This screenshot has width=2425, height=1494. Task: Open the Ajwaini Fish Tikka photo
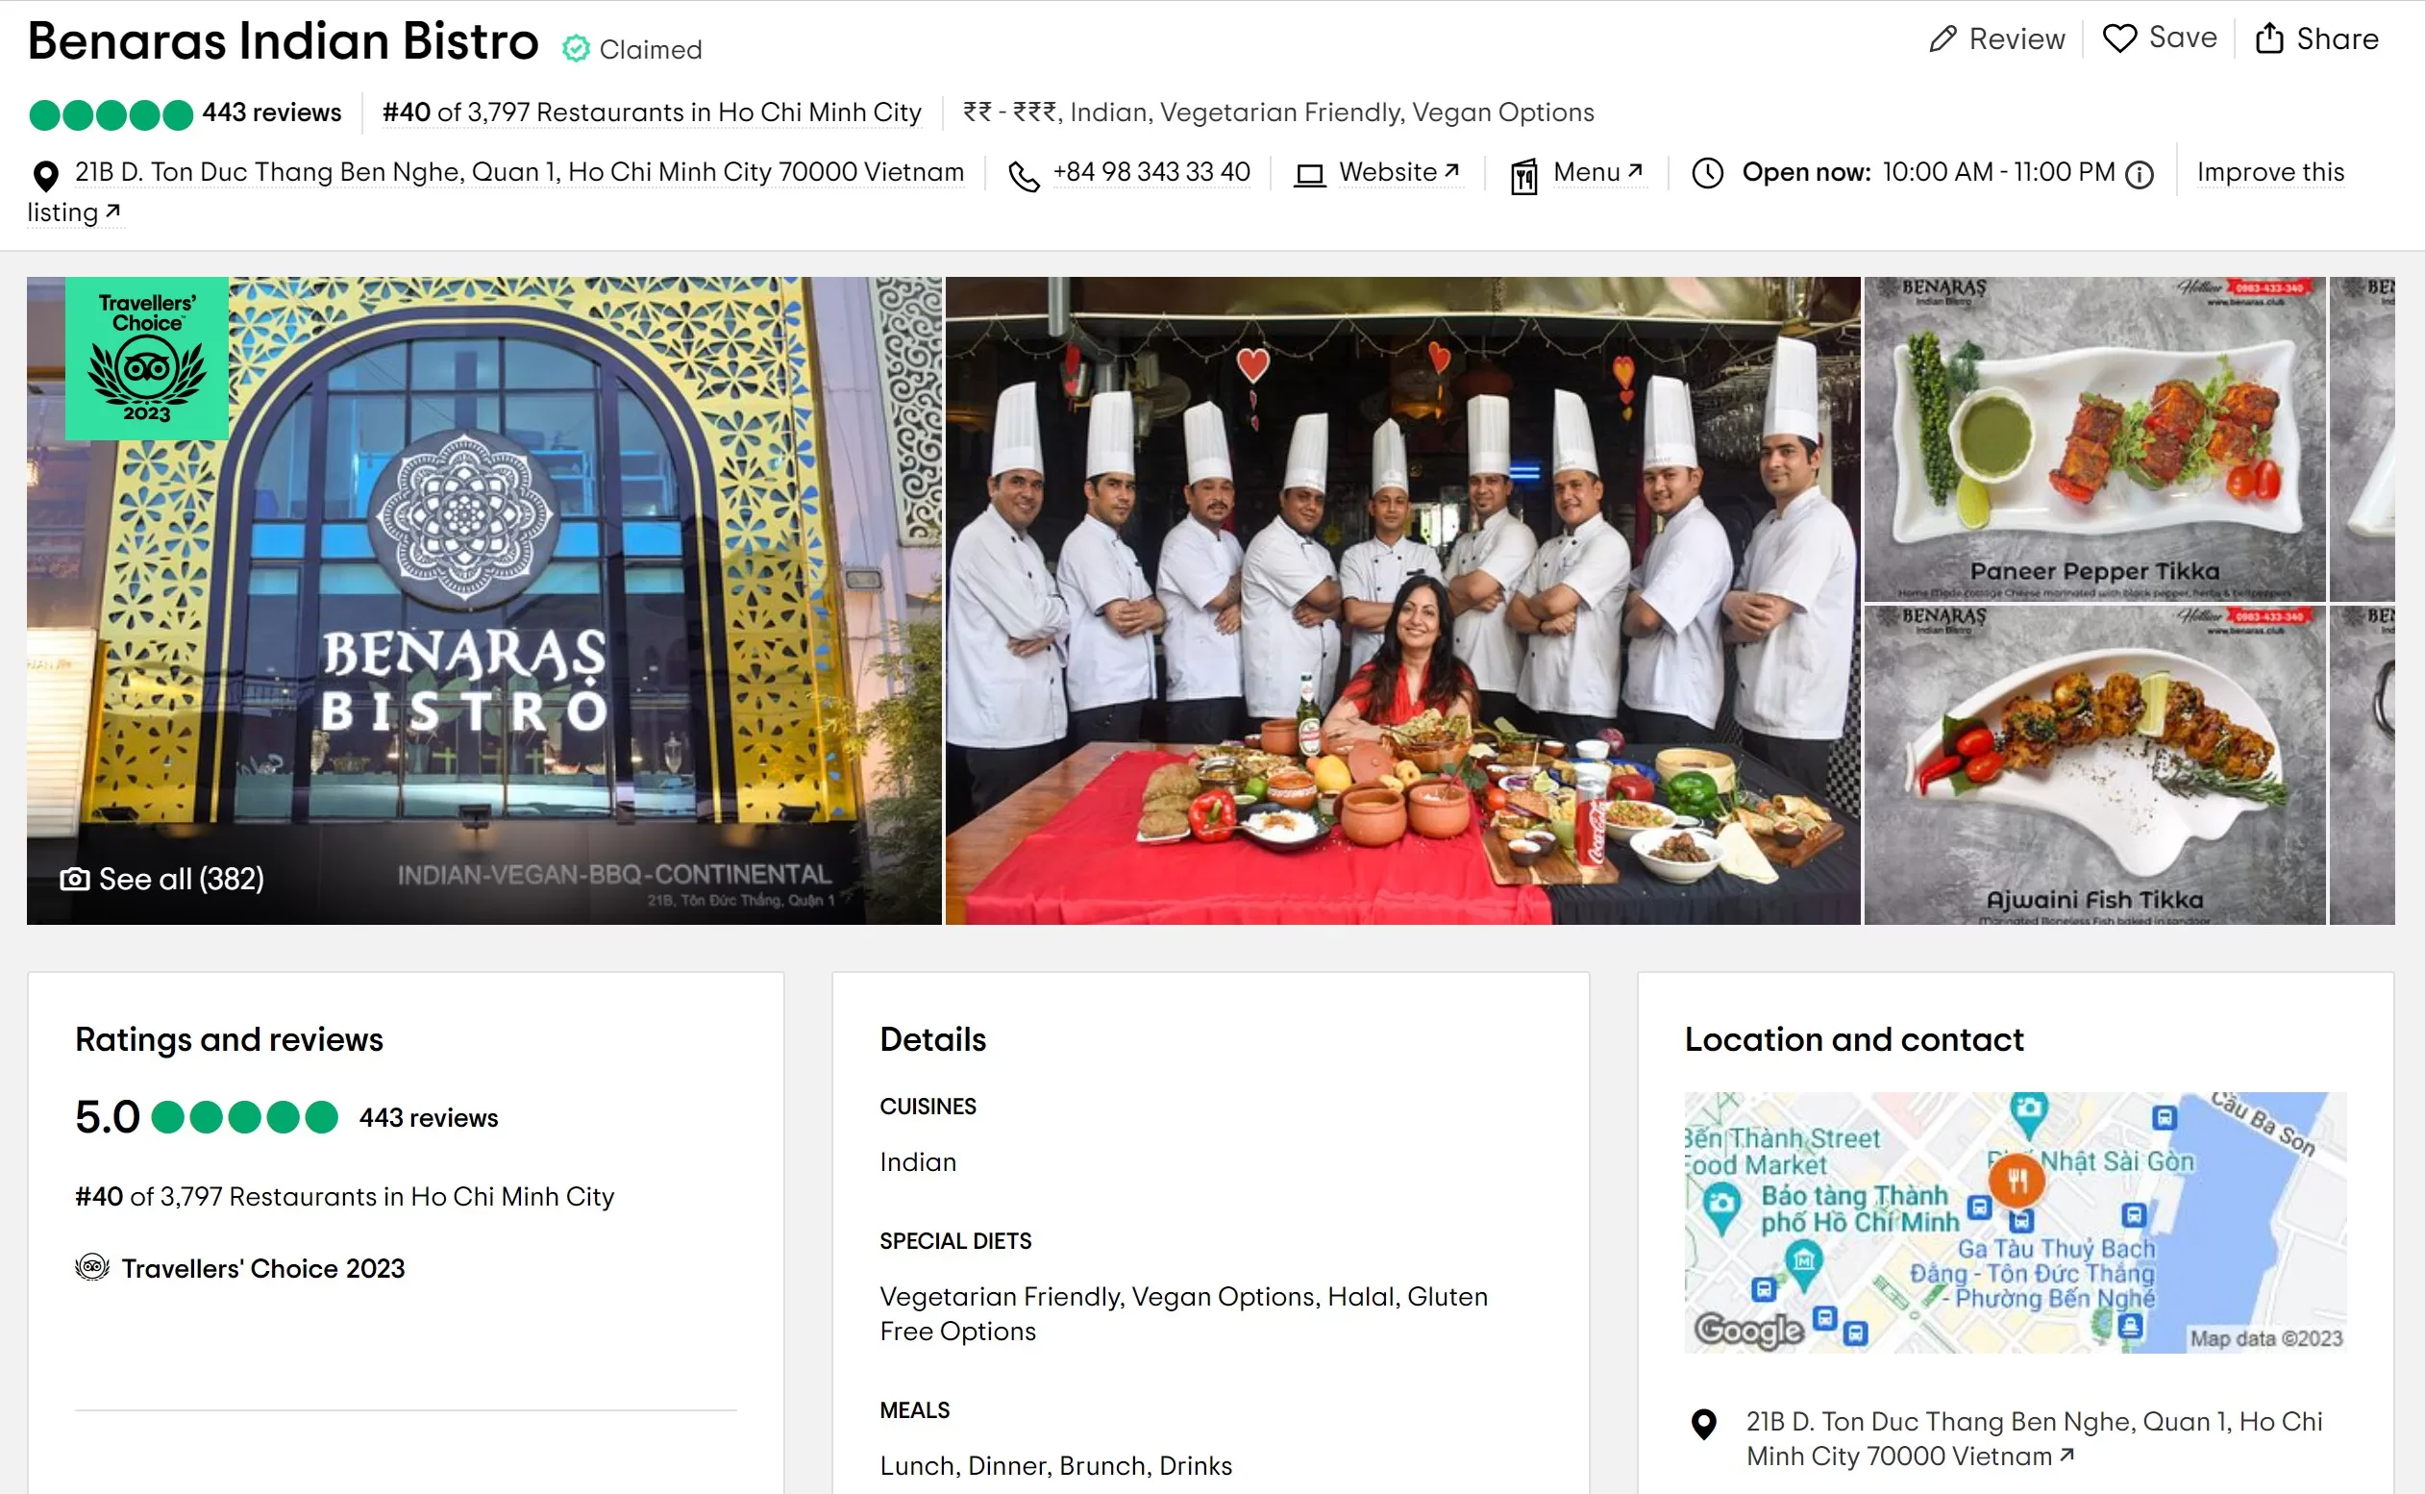2094,766
